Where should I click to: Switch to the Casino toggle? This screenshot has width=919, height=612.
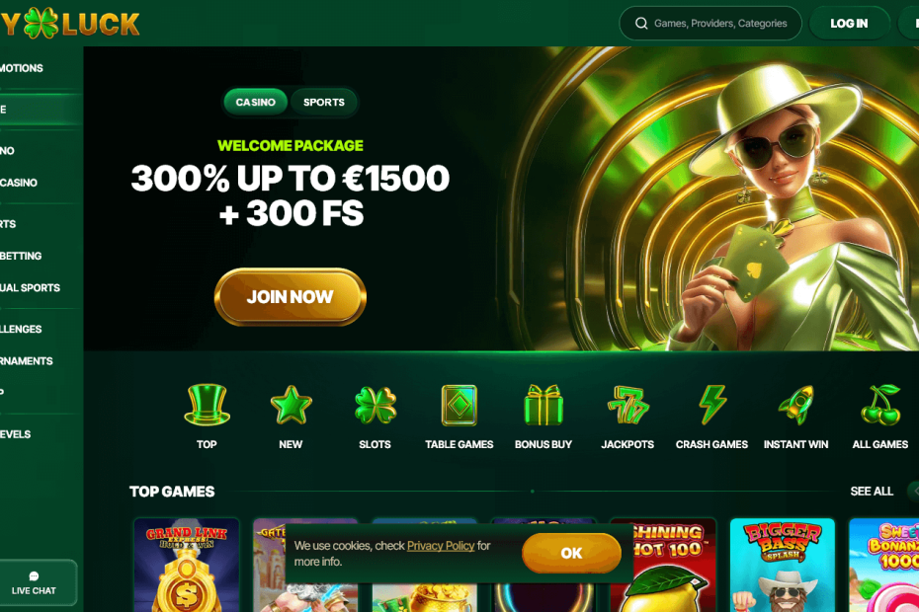point(256,102)
